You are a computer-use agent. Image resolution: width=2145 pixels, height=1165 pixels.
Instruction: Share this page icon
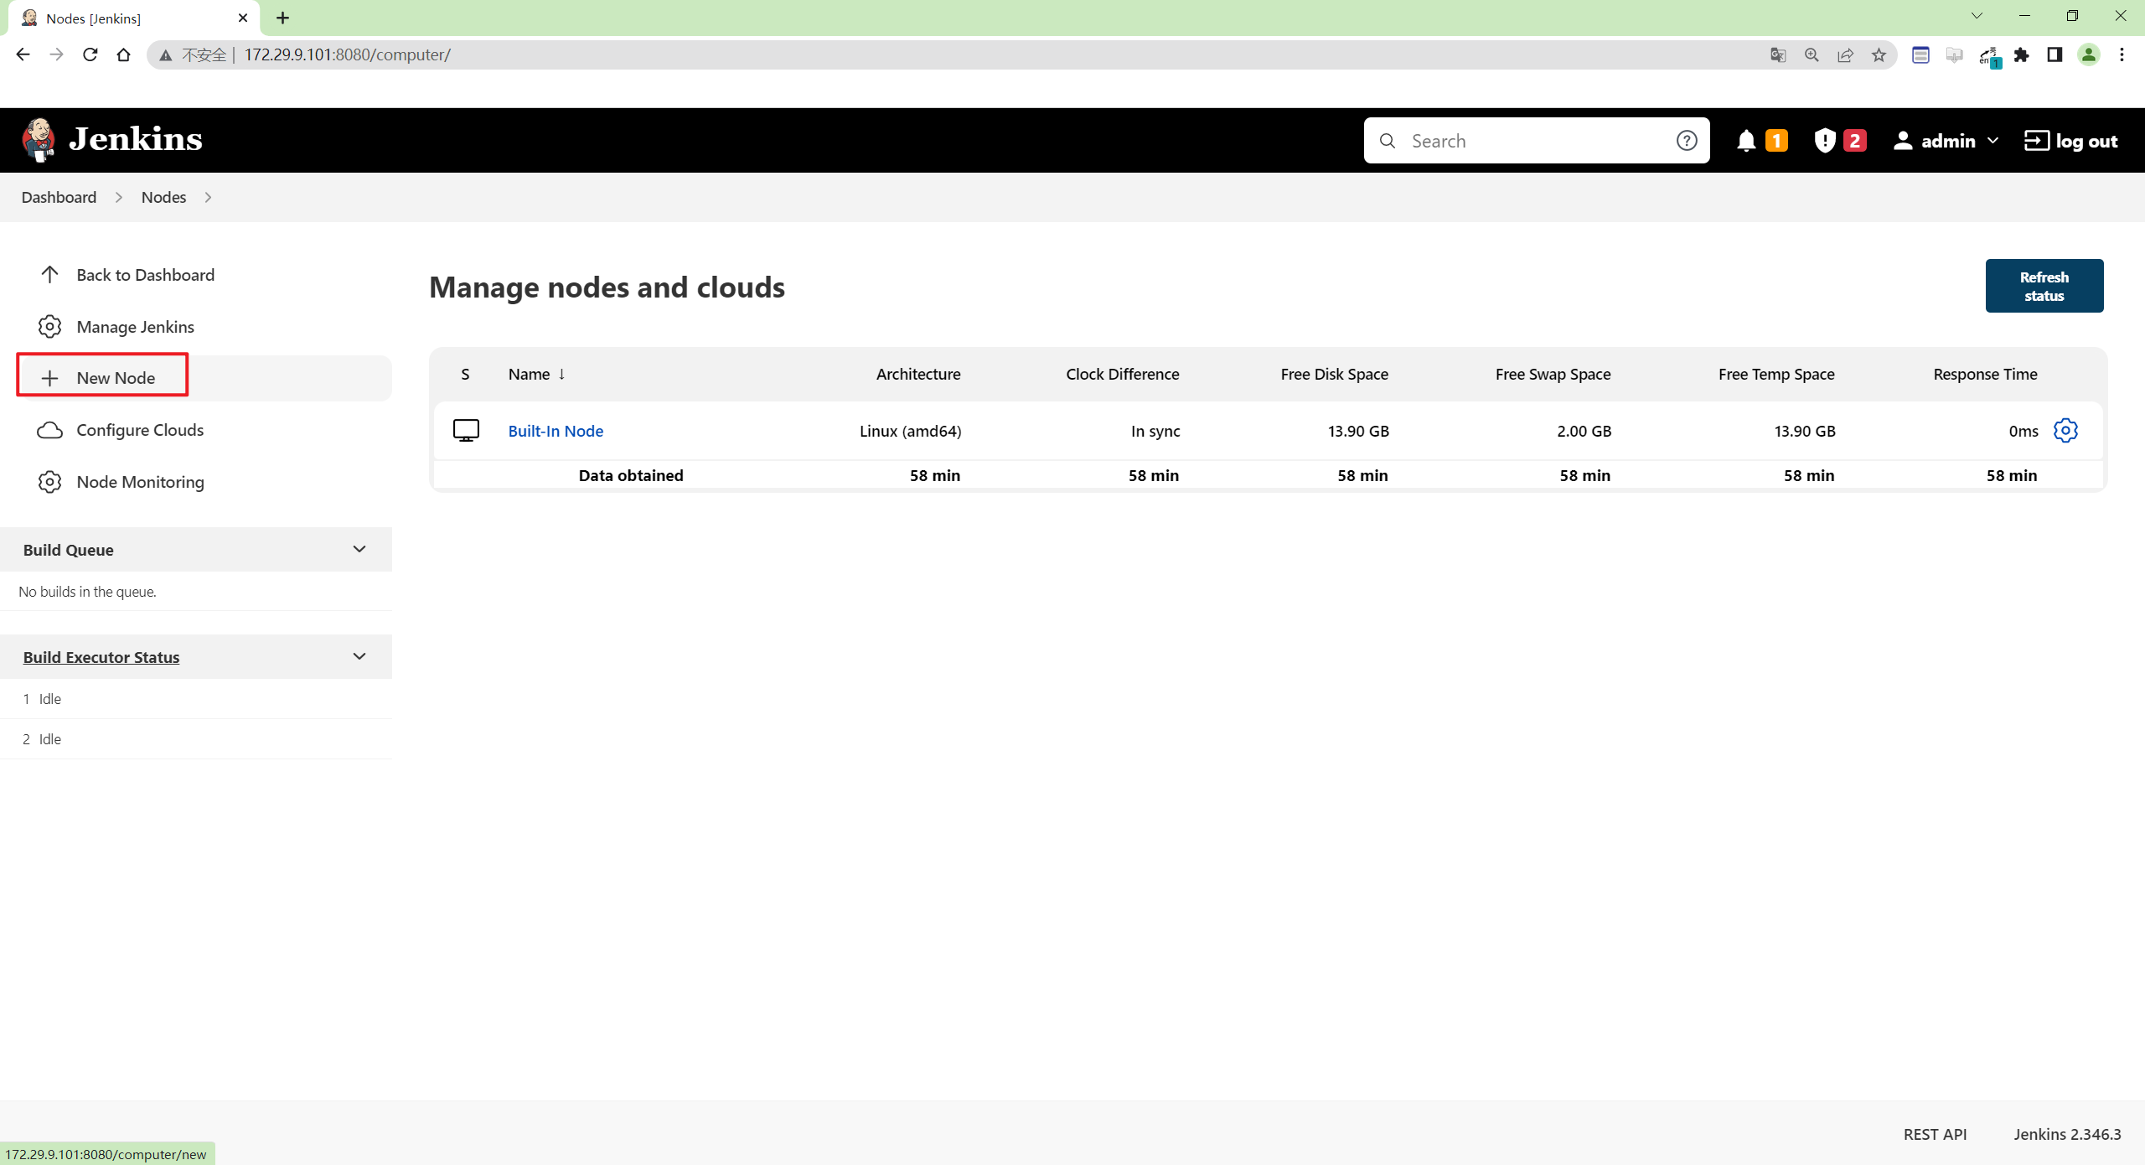coord(1845,54)
